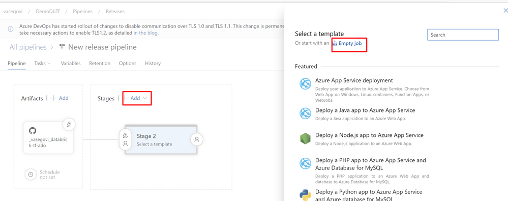Click the info icon in the TLS banner
The height and width of the screenshot is (201, 508).
pyautogui.click(x=11, y=29)
